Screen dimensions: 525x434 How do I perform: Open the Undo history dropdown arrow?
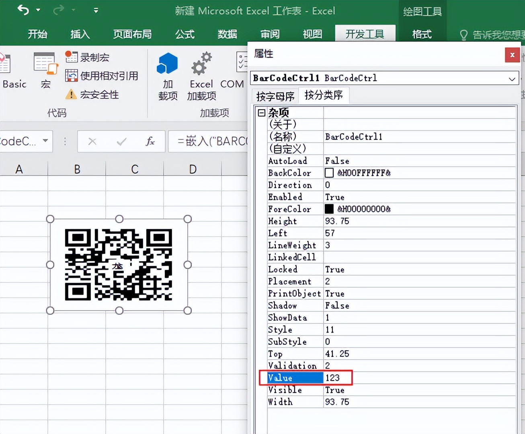(x=38, y=10)
